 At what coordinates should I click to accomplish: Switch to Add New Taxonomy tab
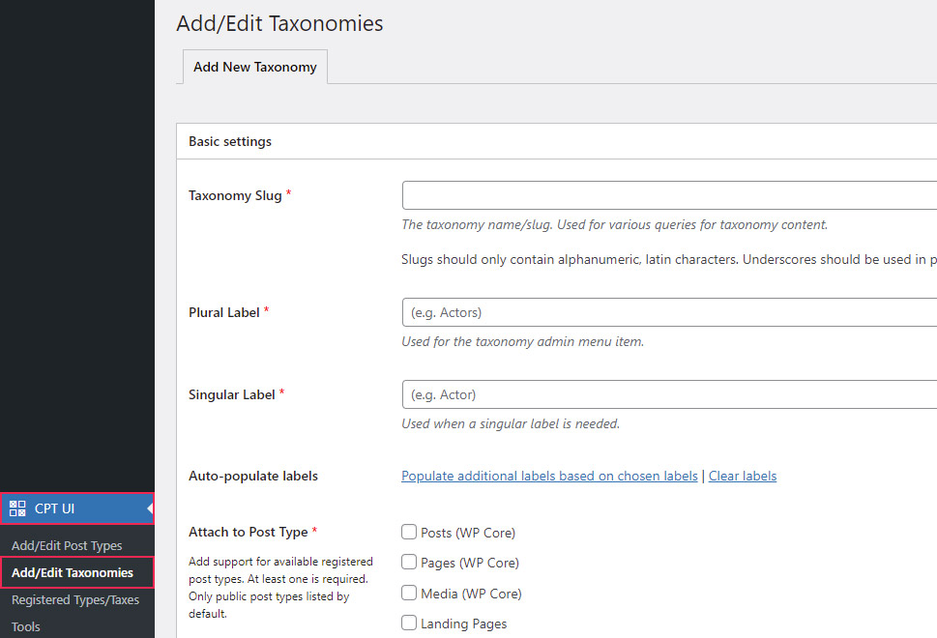click(254, 68)
